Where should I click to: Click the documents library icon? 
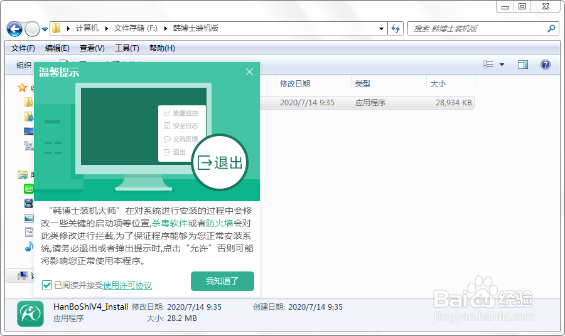point(29,232)
